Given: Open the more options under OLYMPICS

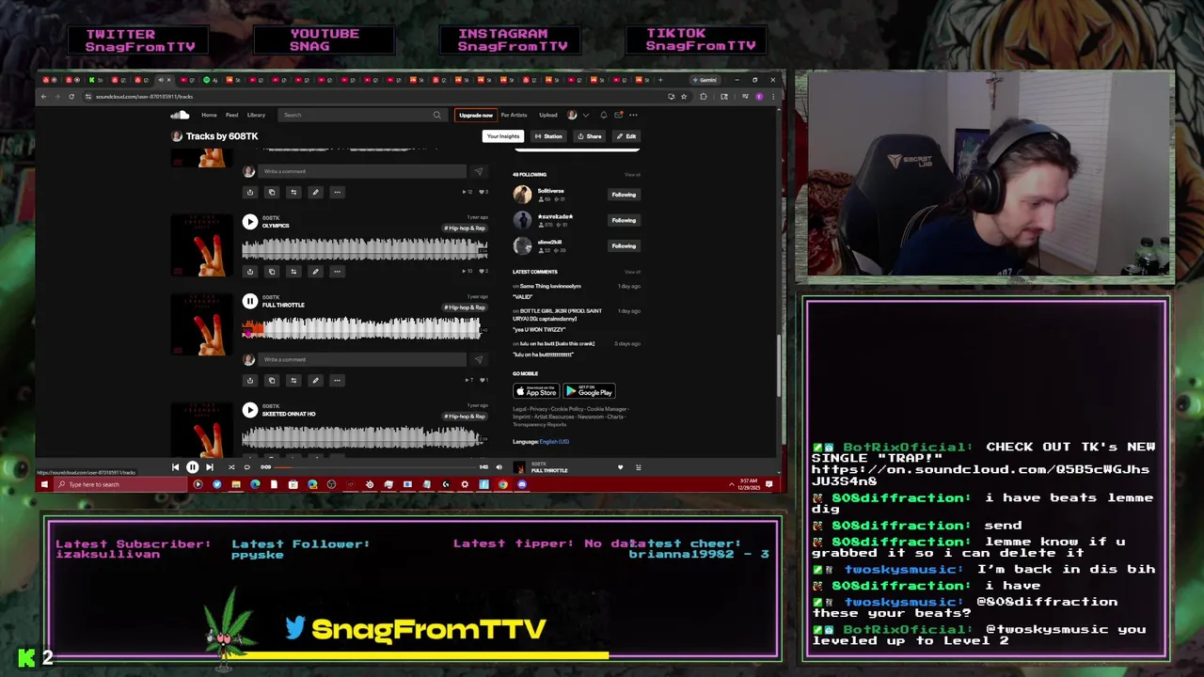Looking at the screenshot, I should [x=337, y=272].
